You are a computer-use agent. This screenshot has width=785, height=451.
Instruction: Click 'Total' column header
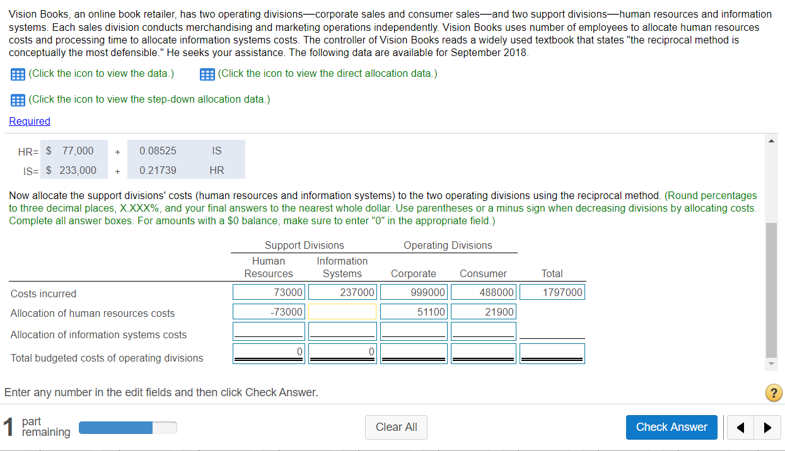(x=552, y=273)
